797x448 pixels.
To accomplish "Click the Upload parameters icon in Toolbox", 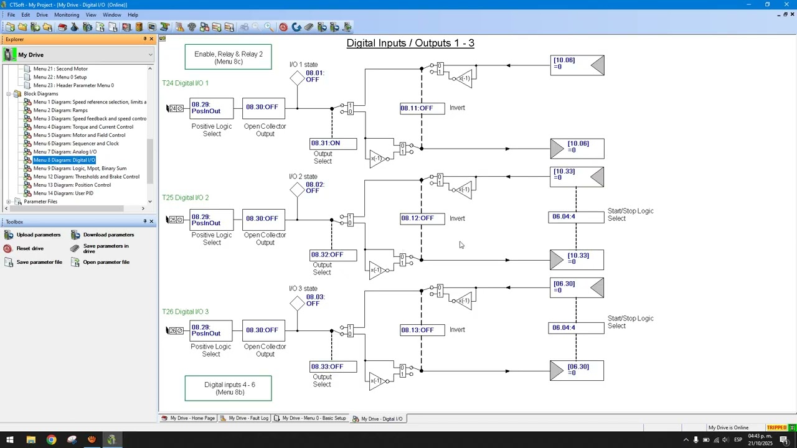I will click(x=8, y=235).
